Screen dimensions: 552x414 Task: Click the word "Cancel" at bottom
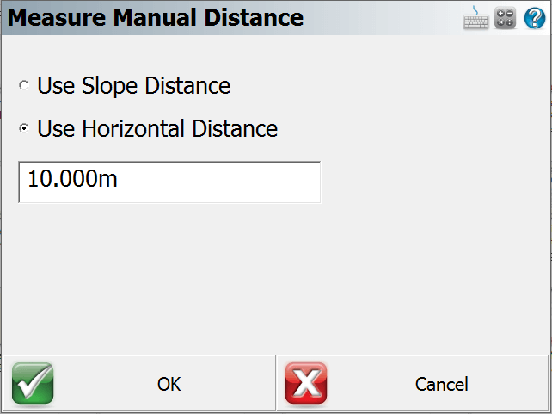click(x=442, y=384)
